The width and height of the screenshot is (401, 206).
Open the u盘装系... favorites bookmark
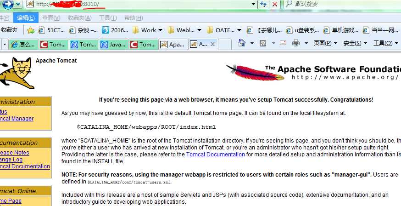coord(303,30)
